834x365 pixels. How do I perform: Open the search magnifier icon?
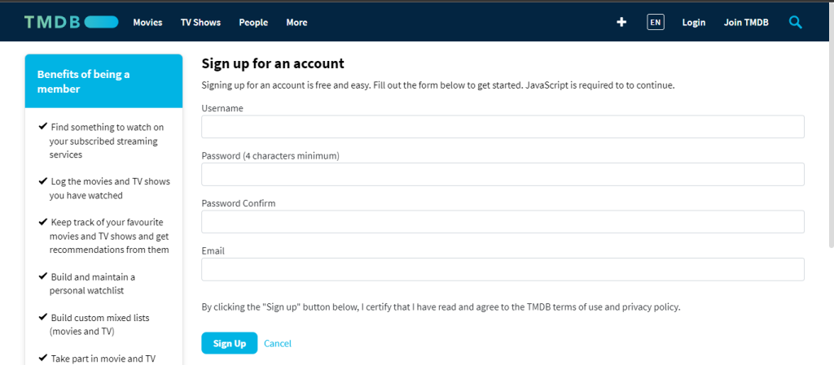click(795, 22)
